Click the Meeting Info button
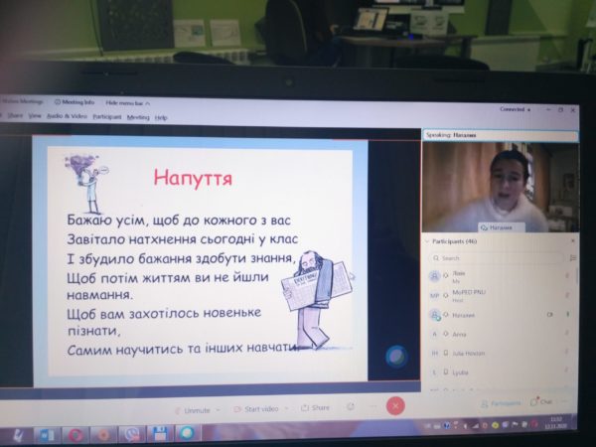This screenshot has height=447, width=596. (x=77, y=101)
